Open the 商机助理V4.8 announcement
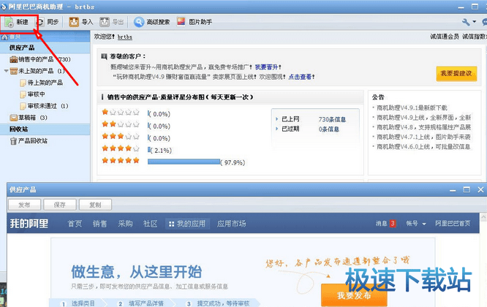Viewport: 487px width, 307px height. (423, 127)
